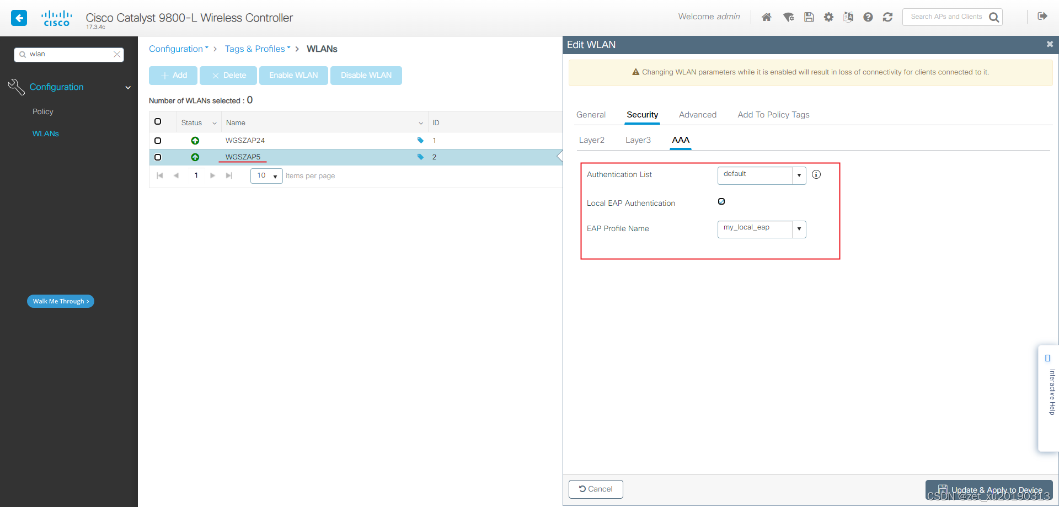Viewport: 1059px width, 507px height.
Task: Select the WGSZAP24 row checkbox
Action: click(158, 141)
